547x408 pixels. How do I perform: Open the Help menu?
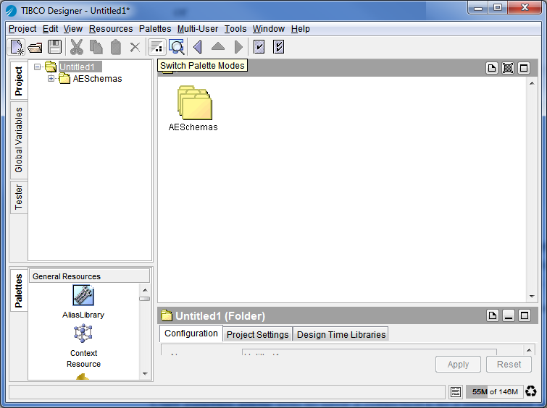point(301,28)
